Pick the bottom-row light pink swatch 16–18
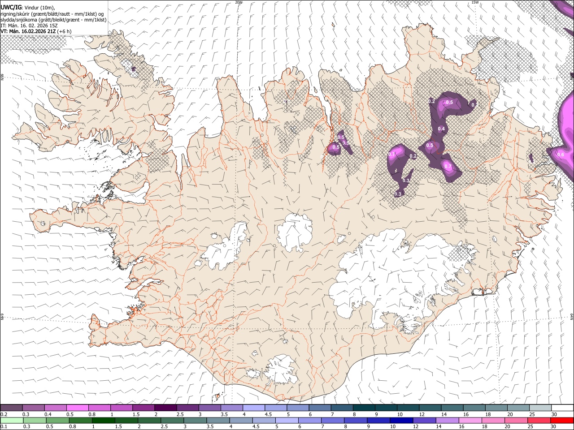This screenshot has height=430, width=574. [470, 420]
